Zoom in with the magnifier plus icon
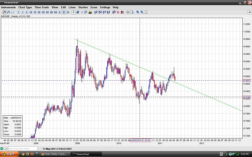 [x=138, y=12]
